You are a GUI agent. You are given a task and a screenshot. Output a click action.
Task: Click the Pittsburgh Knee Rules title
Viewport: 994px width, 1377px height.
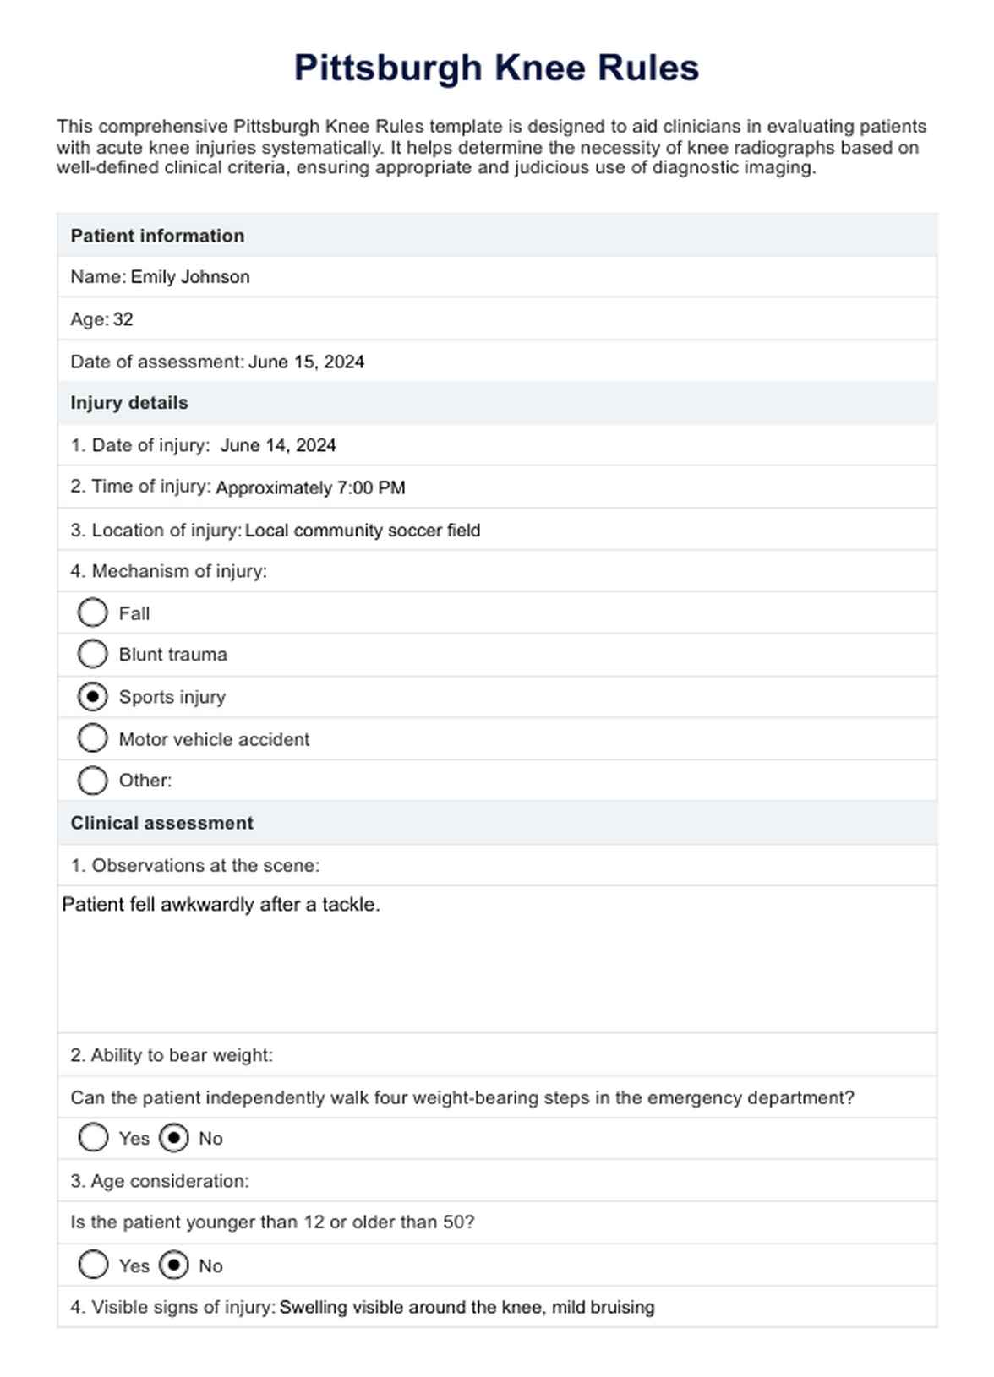[496, 68]
